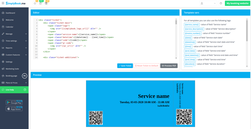The height and width of the screenshot is (129, 251).
Task: Open the user account dropdown
Action: pyautogui.click(x=208, y=3)
